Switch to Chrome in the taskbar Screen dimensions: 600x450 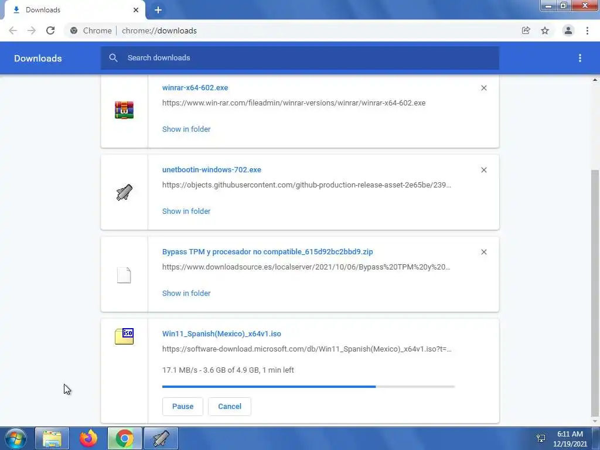124,438
